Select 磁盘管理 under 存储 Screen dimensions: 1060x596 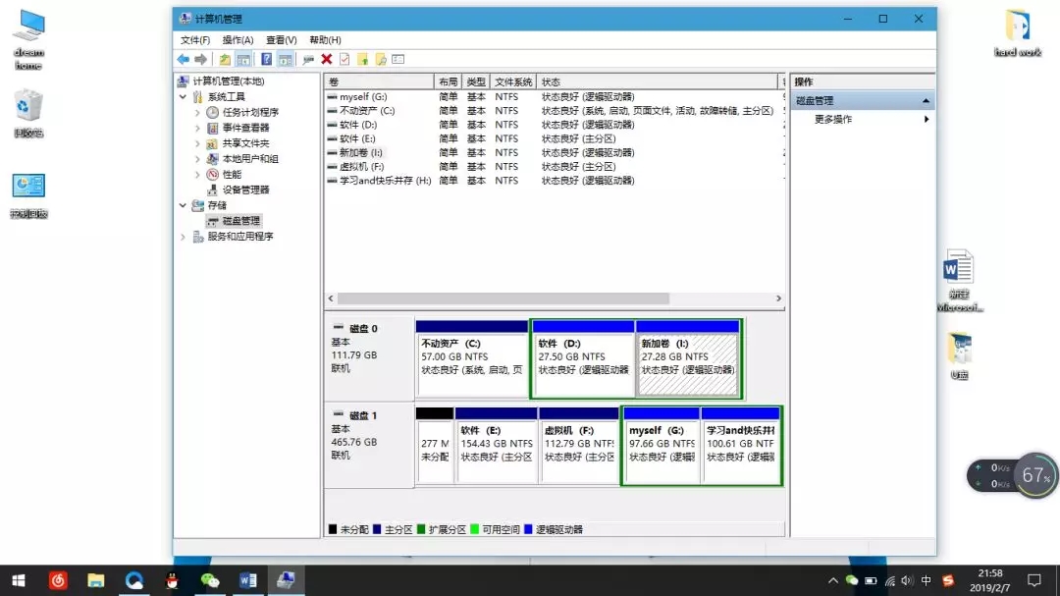click(x=245, y=220)
